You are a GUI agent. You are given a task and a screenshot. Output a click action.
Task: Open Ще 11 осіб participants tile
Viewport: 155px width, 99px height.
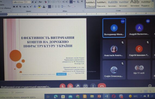[139, 70]
